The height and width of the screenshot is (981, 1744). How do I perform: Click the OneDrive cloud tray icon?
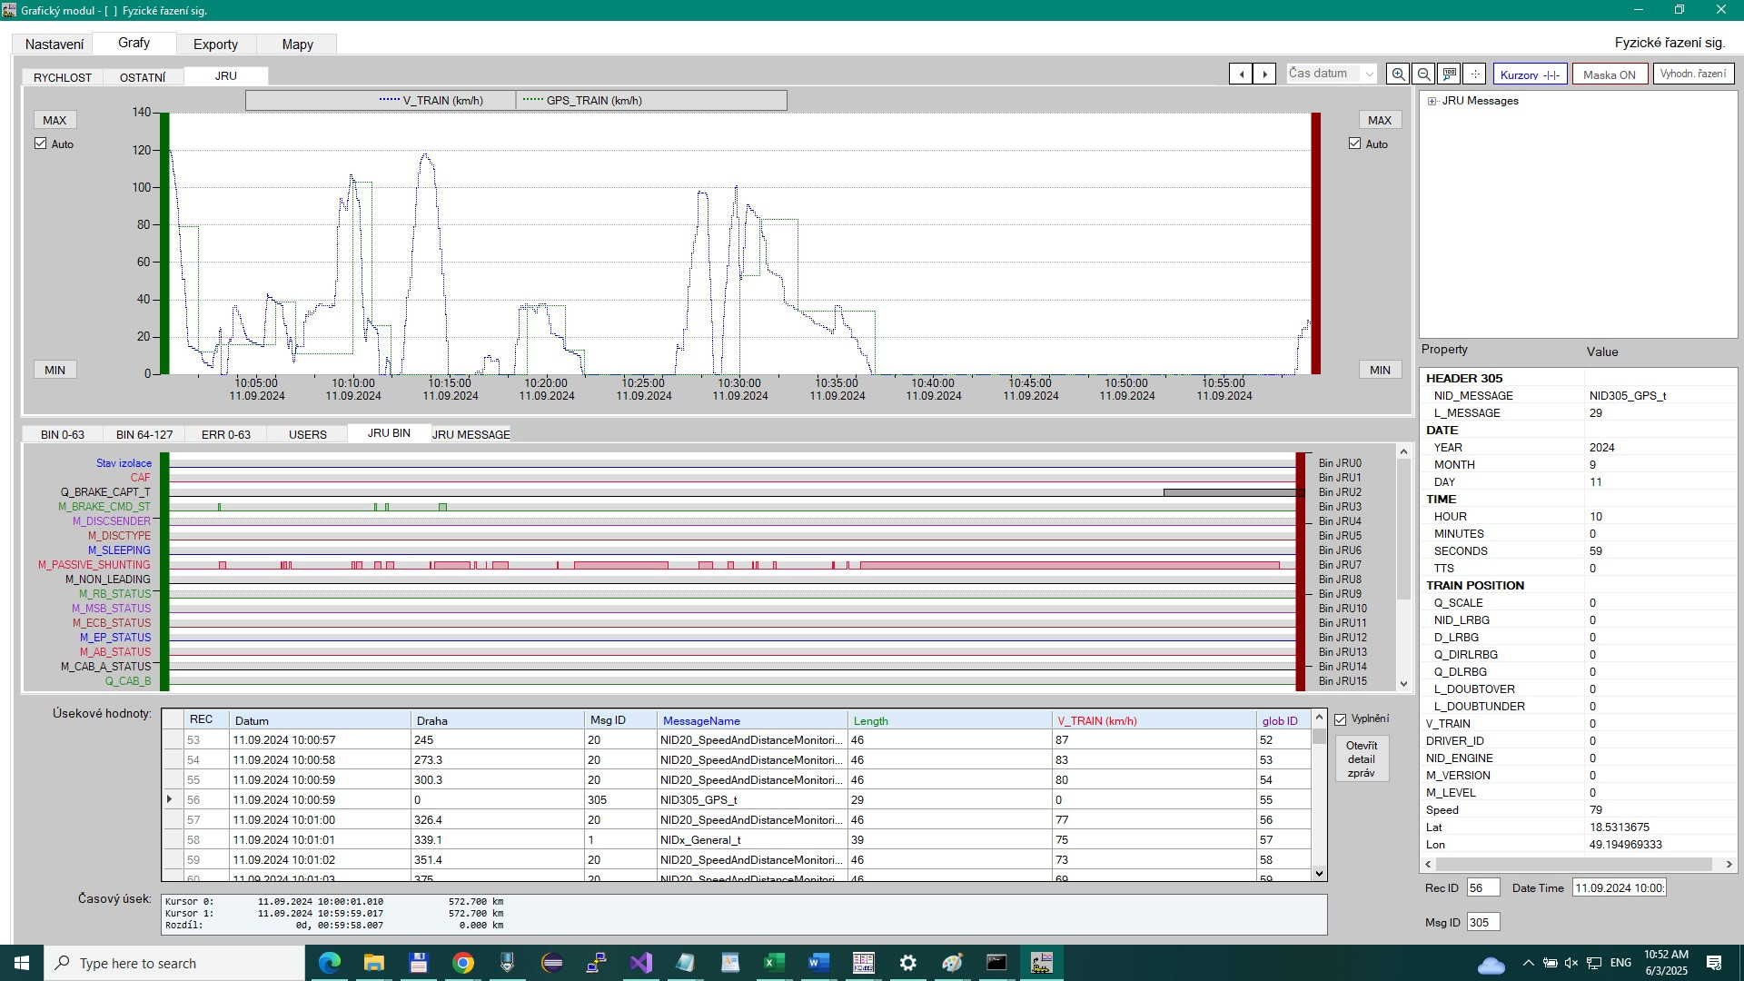1491,965
